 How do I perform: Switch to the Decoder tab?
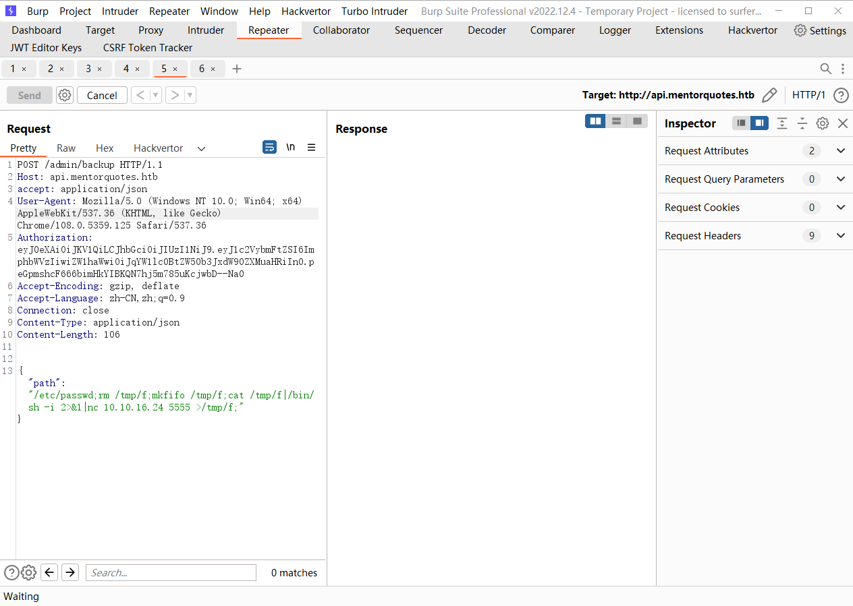point(487,30)
